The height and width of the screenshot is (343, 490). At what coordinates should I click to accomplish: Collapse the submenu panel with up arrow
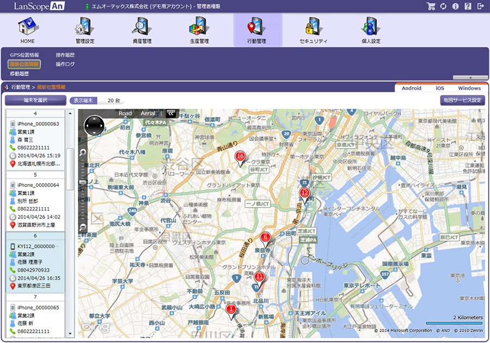(470, 77)
